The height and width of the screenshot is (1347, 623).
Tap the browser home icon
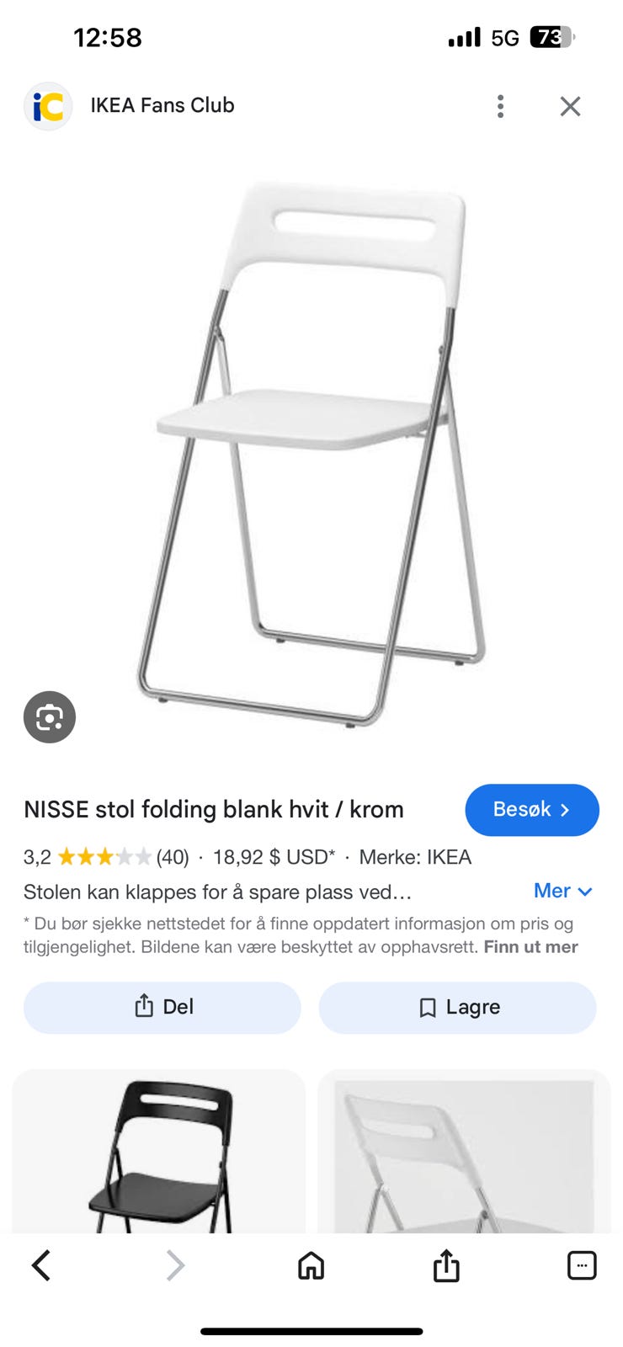[311, 1265]
